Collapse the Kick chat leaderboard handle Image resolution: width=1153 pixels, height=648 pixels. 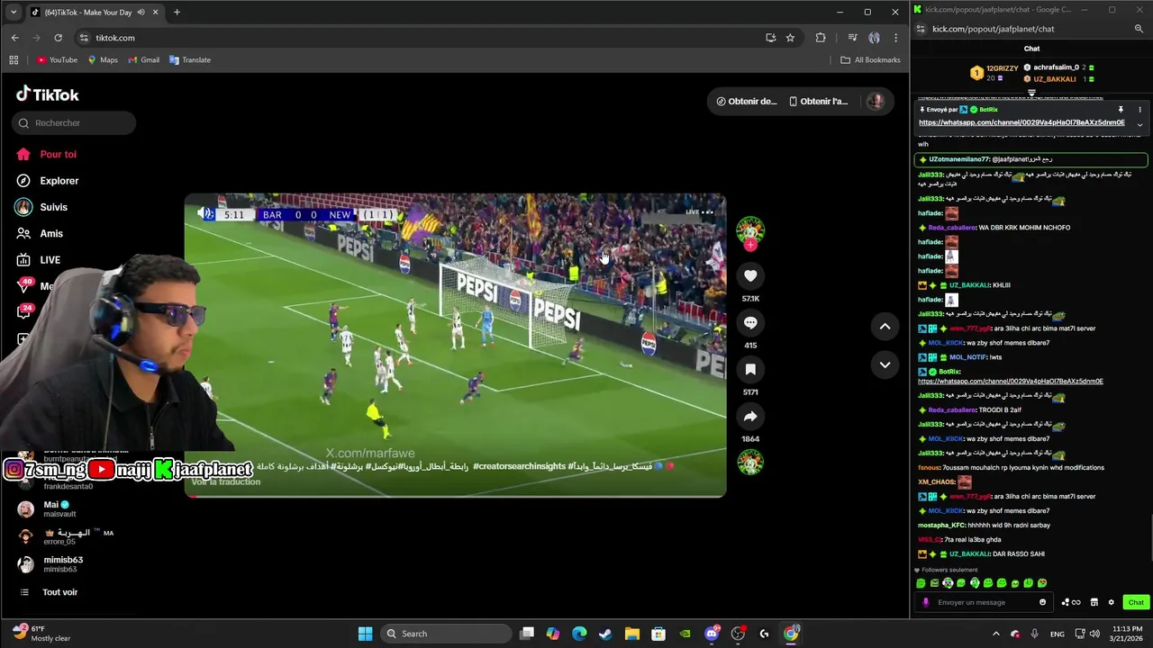1031,92
